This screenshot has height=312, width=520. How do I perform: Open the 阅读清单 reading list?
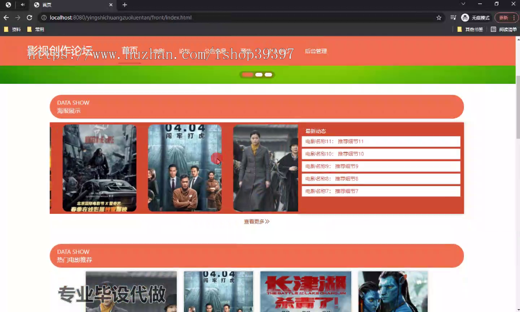click(503, 29)
